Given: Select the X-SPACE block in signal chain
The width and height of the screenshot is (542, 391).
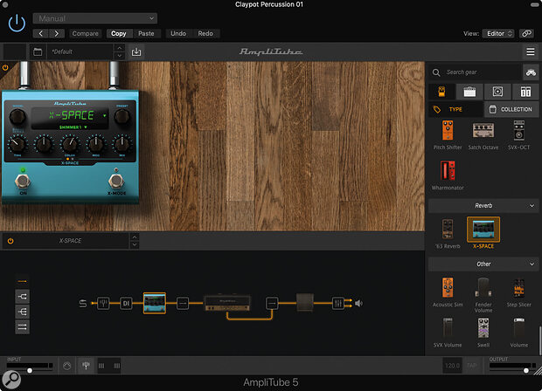Looking at the screenshot, I should coord(155,303).
